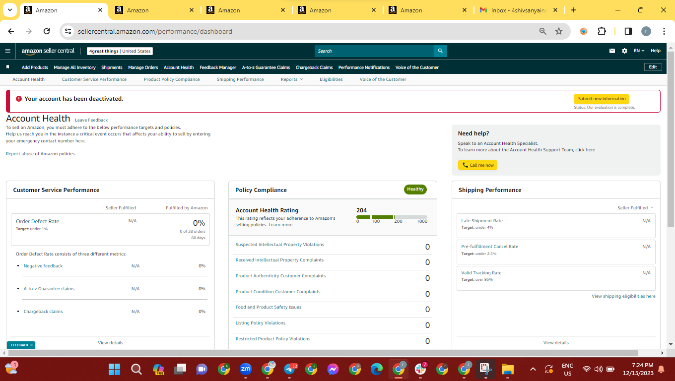The height and width of the screenshot is (381, 675).
Task: Click the Submit new information button
Action: pos(602,99)
